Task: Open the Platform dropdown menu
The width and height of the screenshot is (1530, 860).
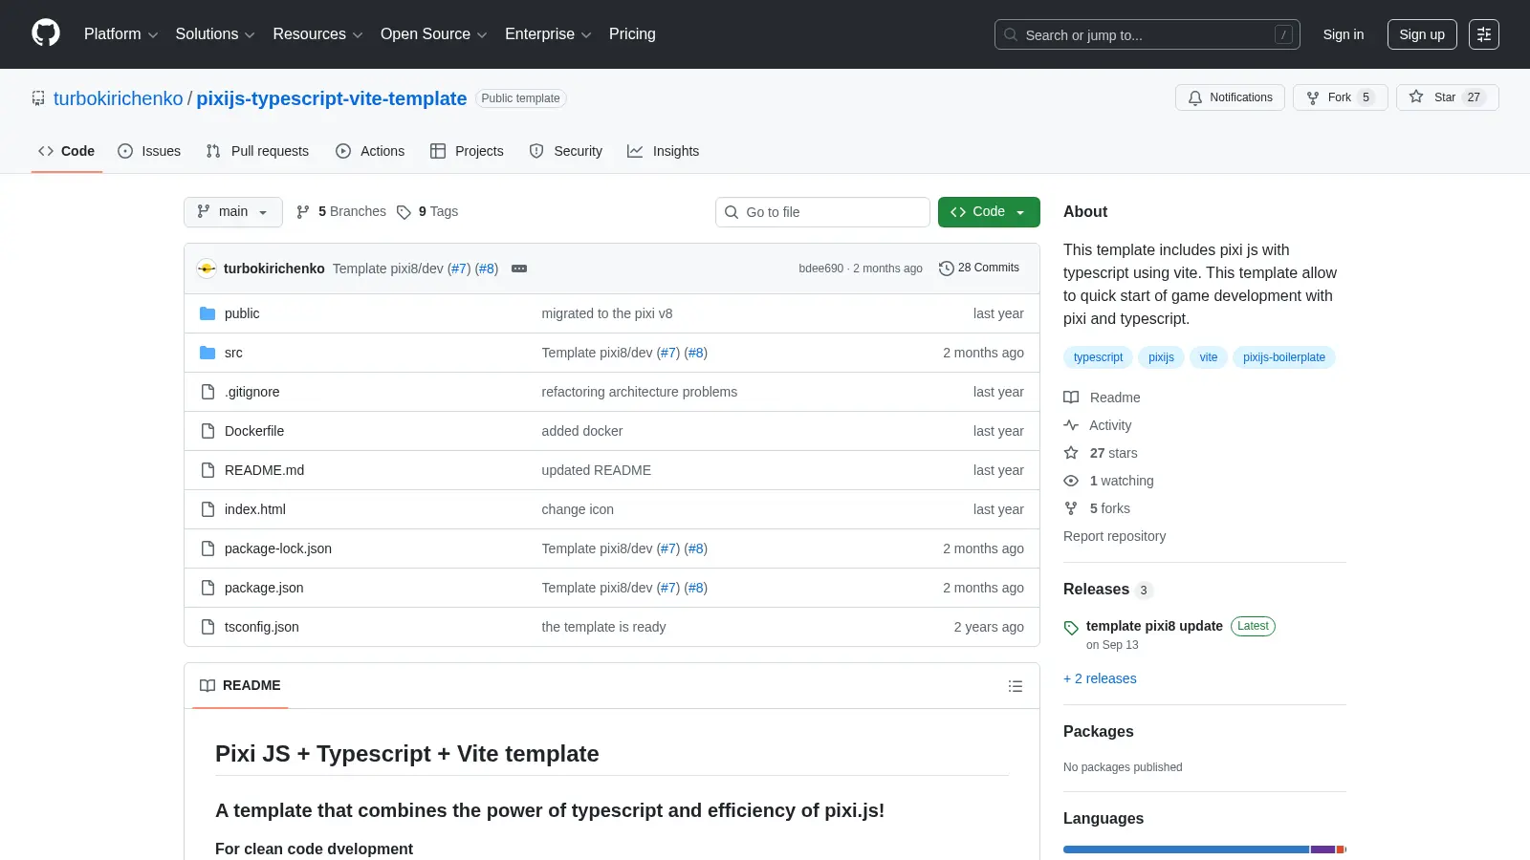Action: pyautogui.click(x=120, y=34)
